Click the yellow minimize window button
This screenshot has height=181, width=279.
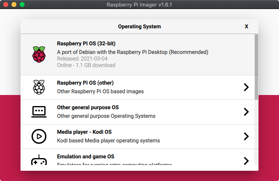tap(14, 5)
